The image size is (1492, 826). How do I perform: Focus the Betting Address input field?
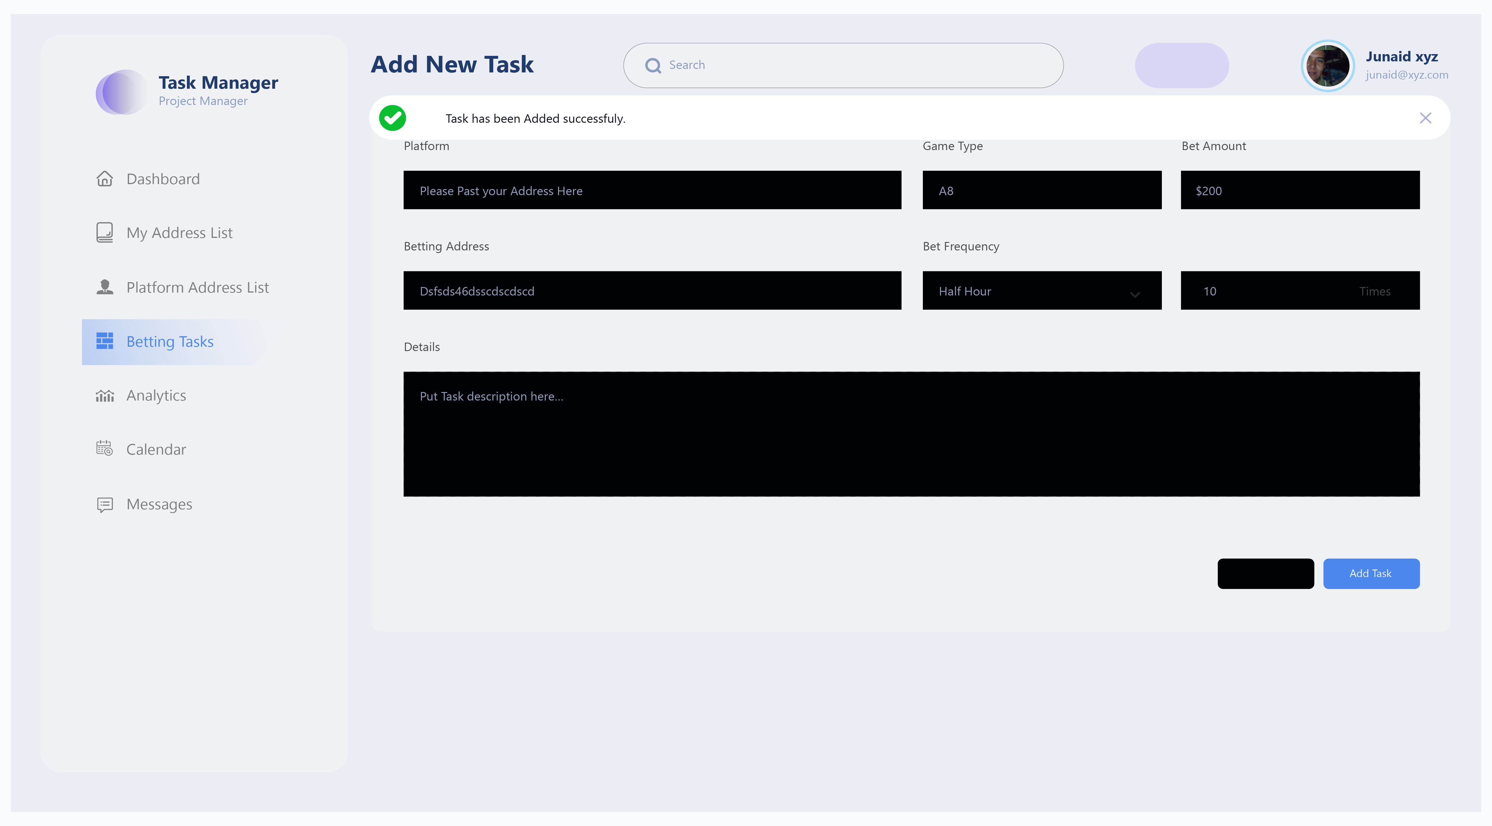[x=652, y=291]
